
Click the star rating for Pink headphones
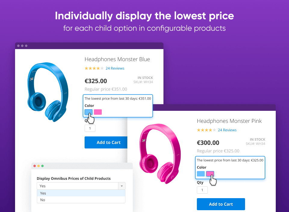[x=206, y=130]
